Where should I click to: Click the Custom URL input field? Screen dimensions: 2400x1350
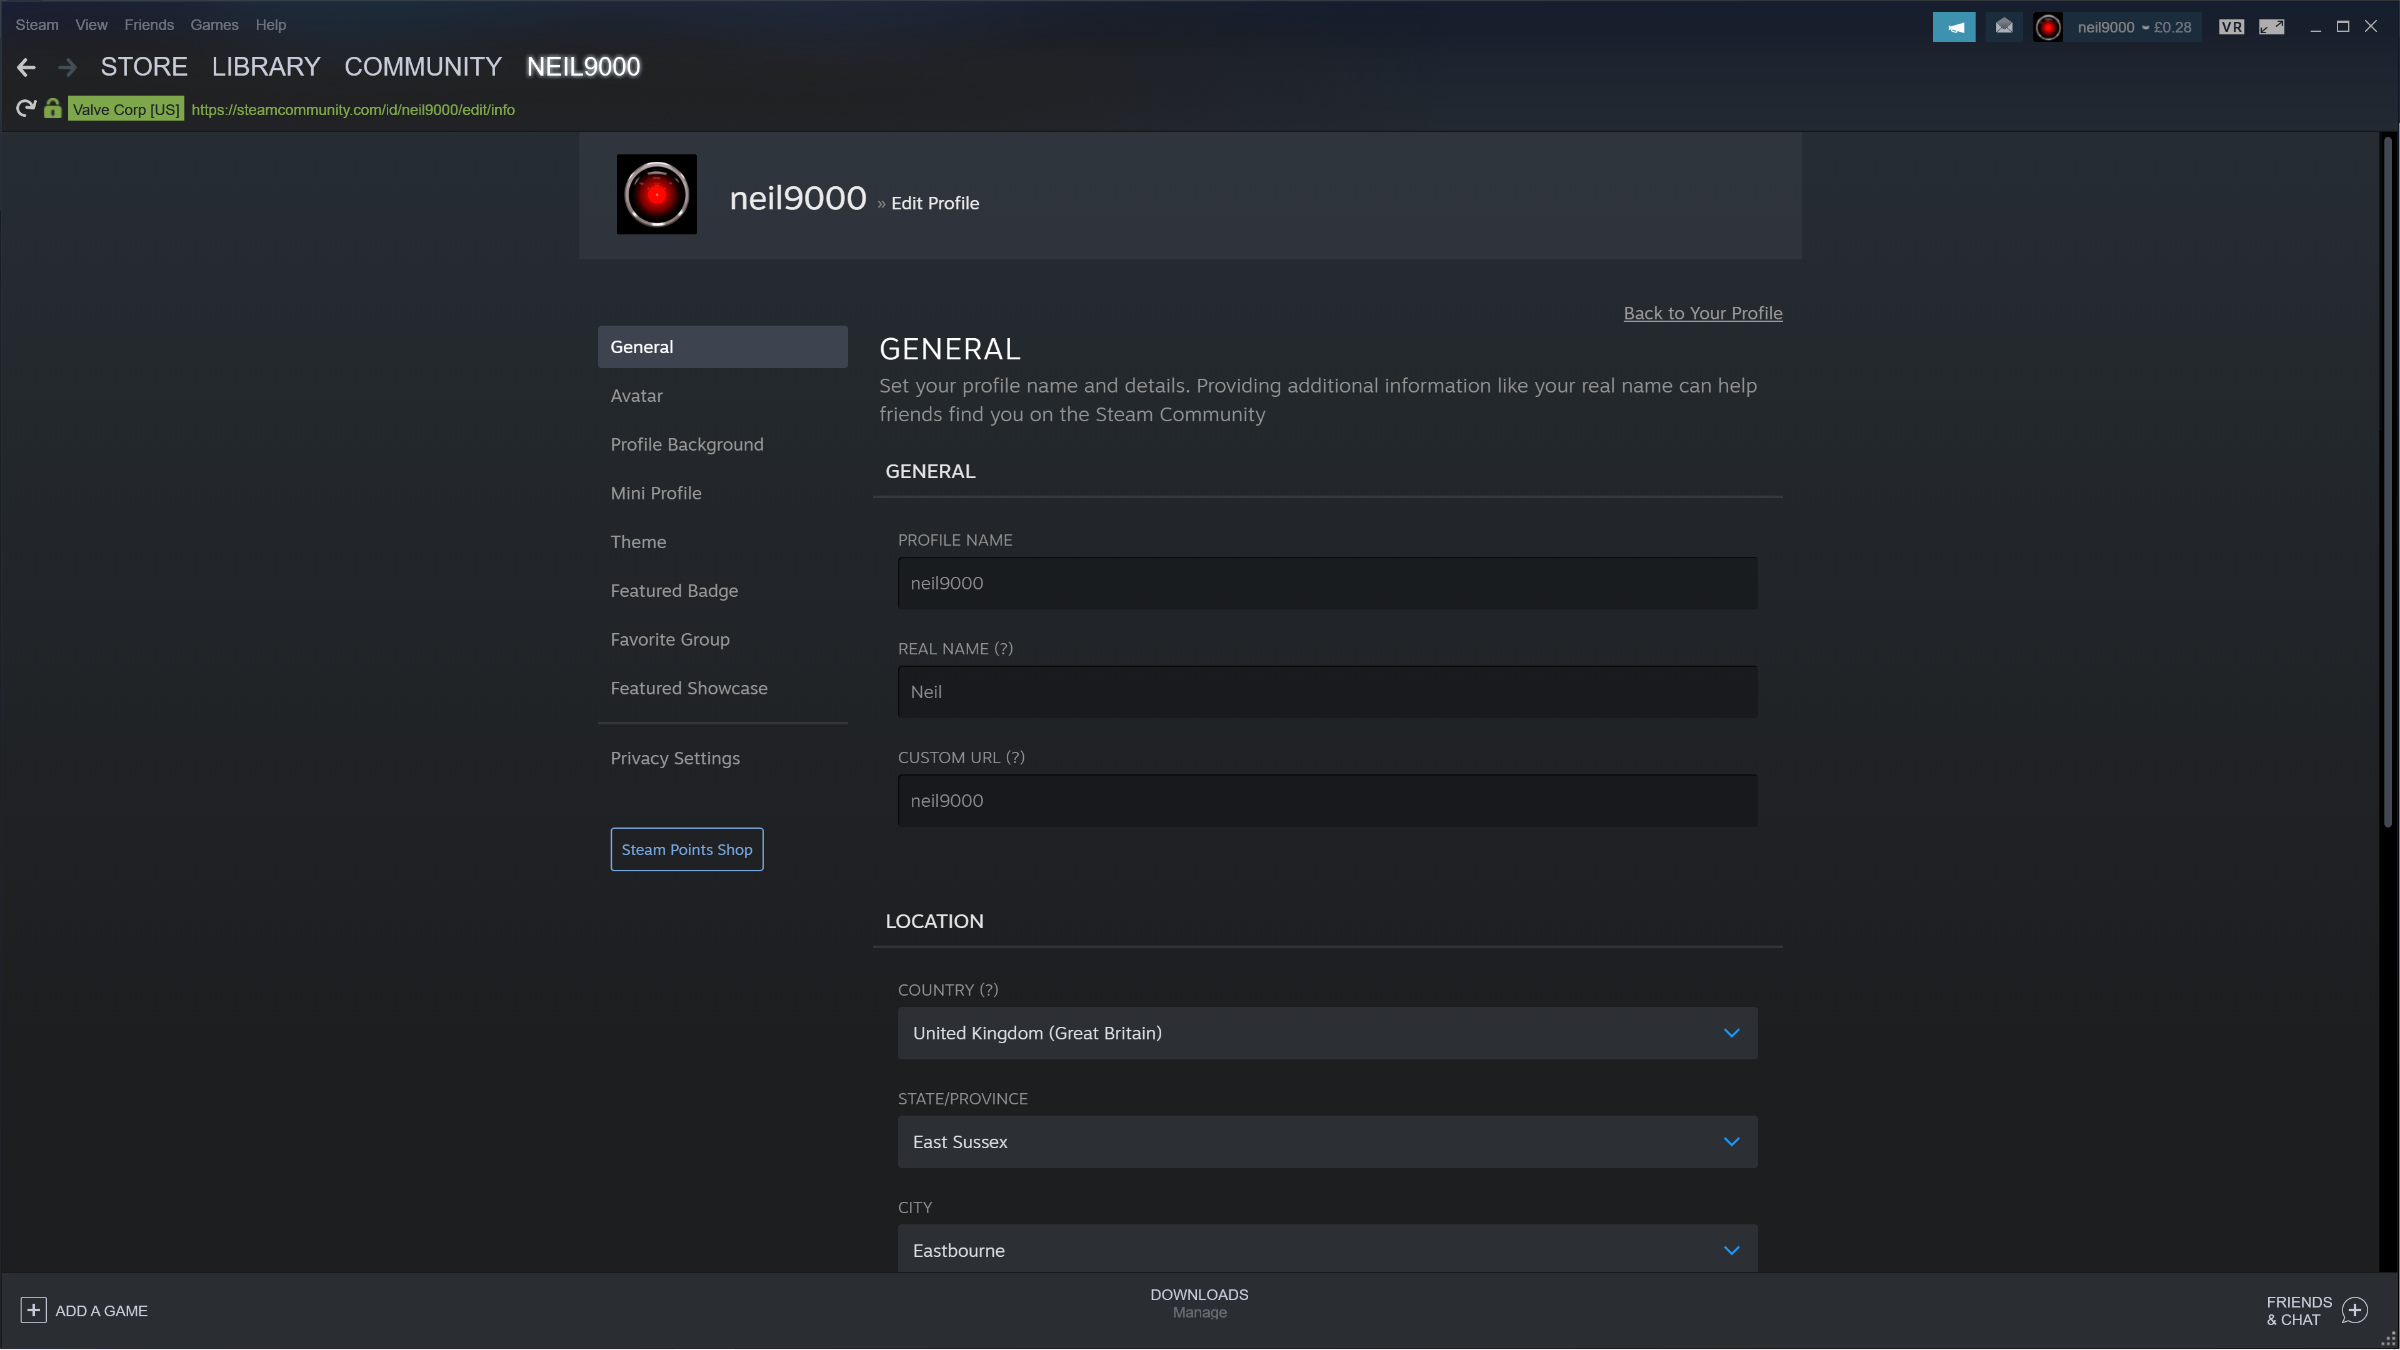pyautogui.click(x=1327, y=800)
